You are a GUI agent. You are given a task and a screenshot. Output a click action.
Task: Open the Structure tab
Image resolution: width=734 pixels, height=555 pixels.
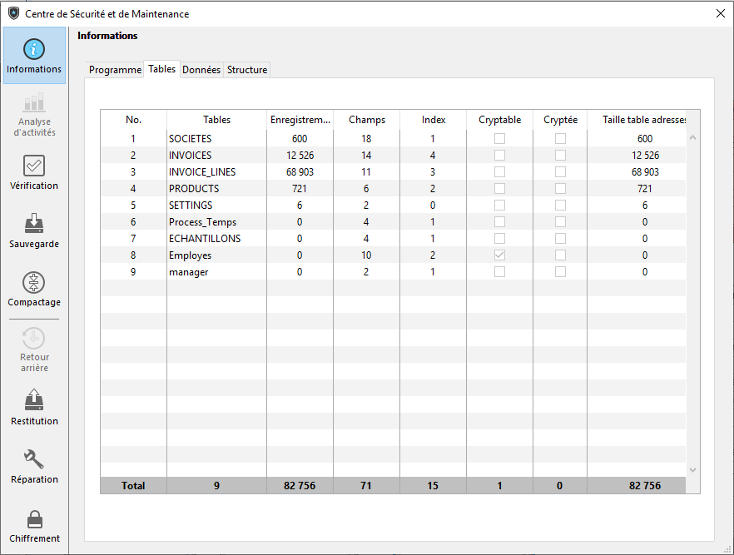247,70
